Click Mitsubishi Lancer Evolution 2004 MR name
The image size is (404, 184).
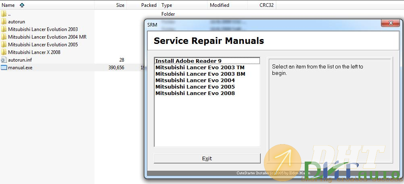click(47, 37)
